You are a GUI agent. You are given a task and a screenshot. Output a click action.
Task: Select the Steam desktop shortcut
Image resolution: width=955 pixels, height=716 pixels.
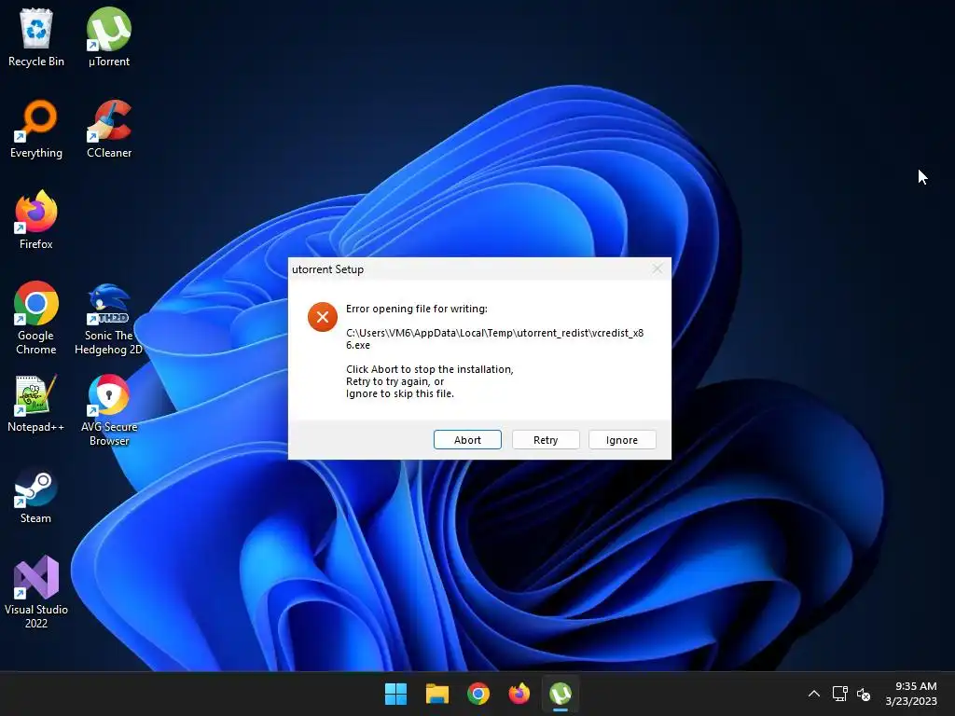click(x=36, y=495)
